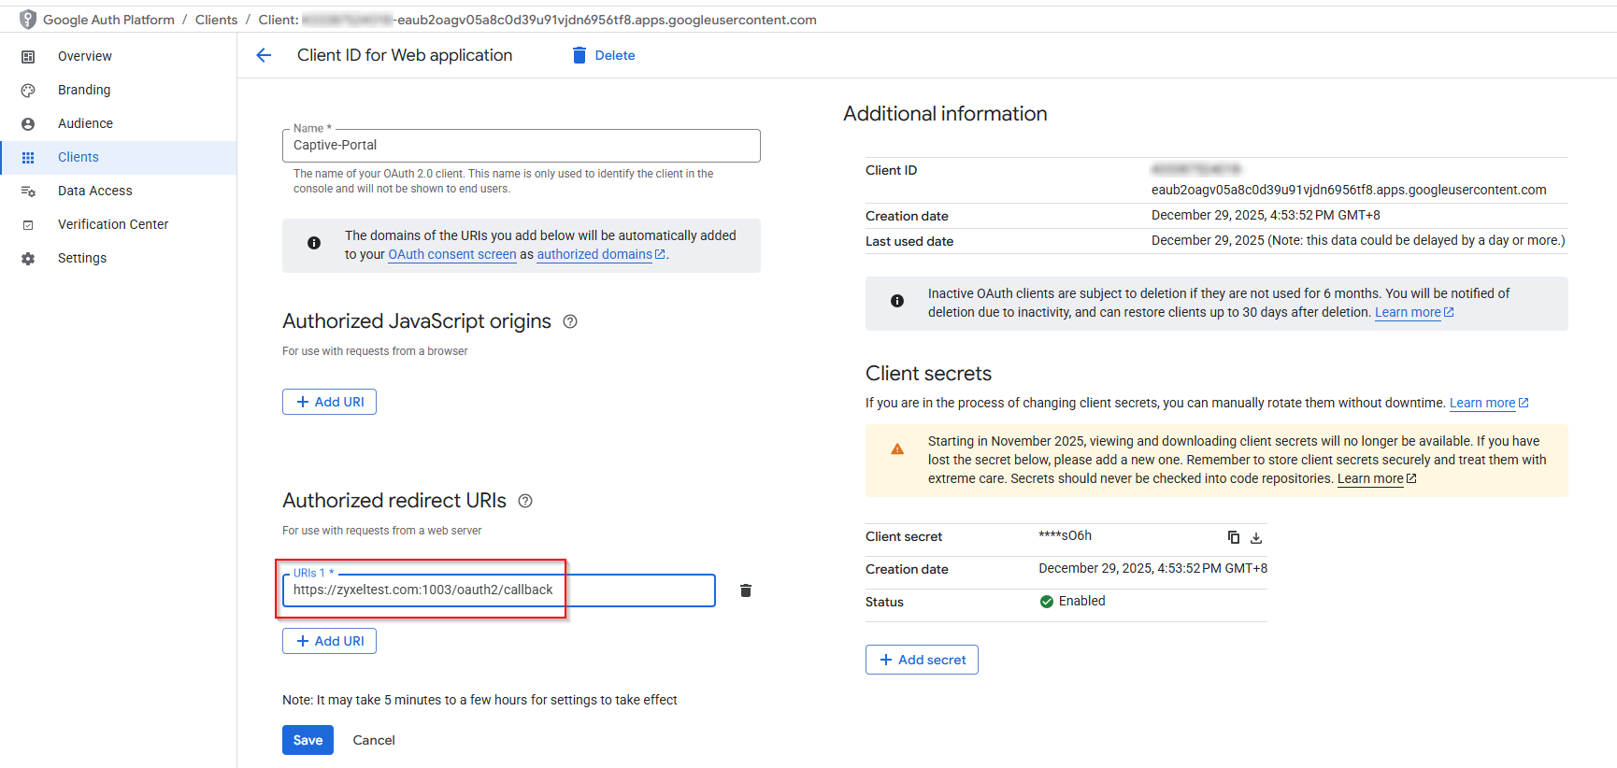Image resolution: width=1617 pixels, height=768 pixels.
Task: Delete the redirect URI with the trash icon
Action: tap(746, 590)
